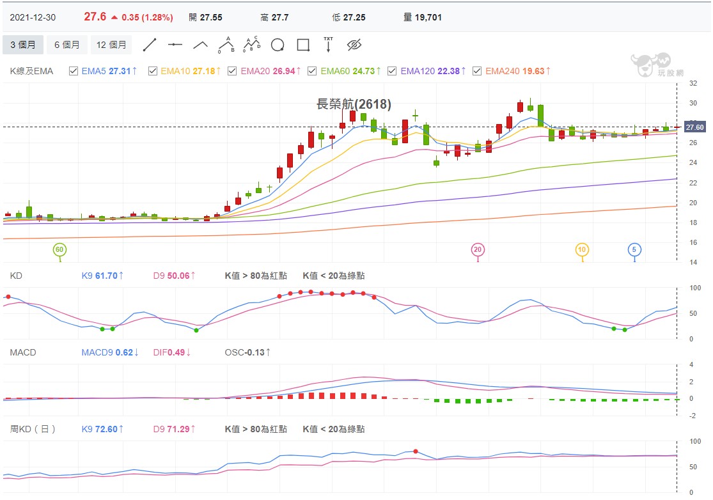This screenshot has width=713, height=500.
Task: Select the circle drawing tool
Action: 278,45
